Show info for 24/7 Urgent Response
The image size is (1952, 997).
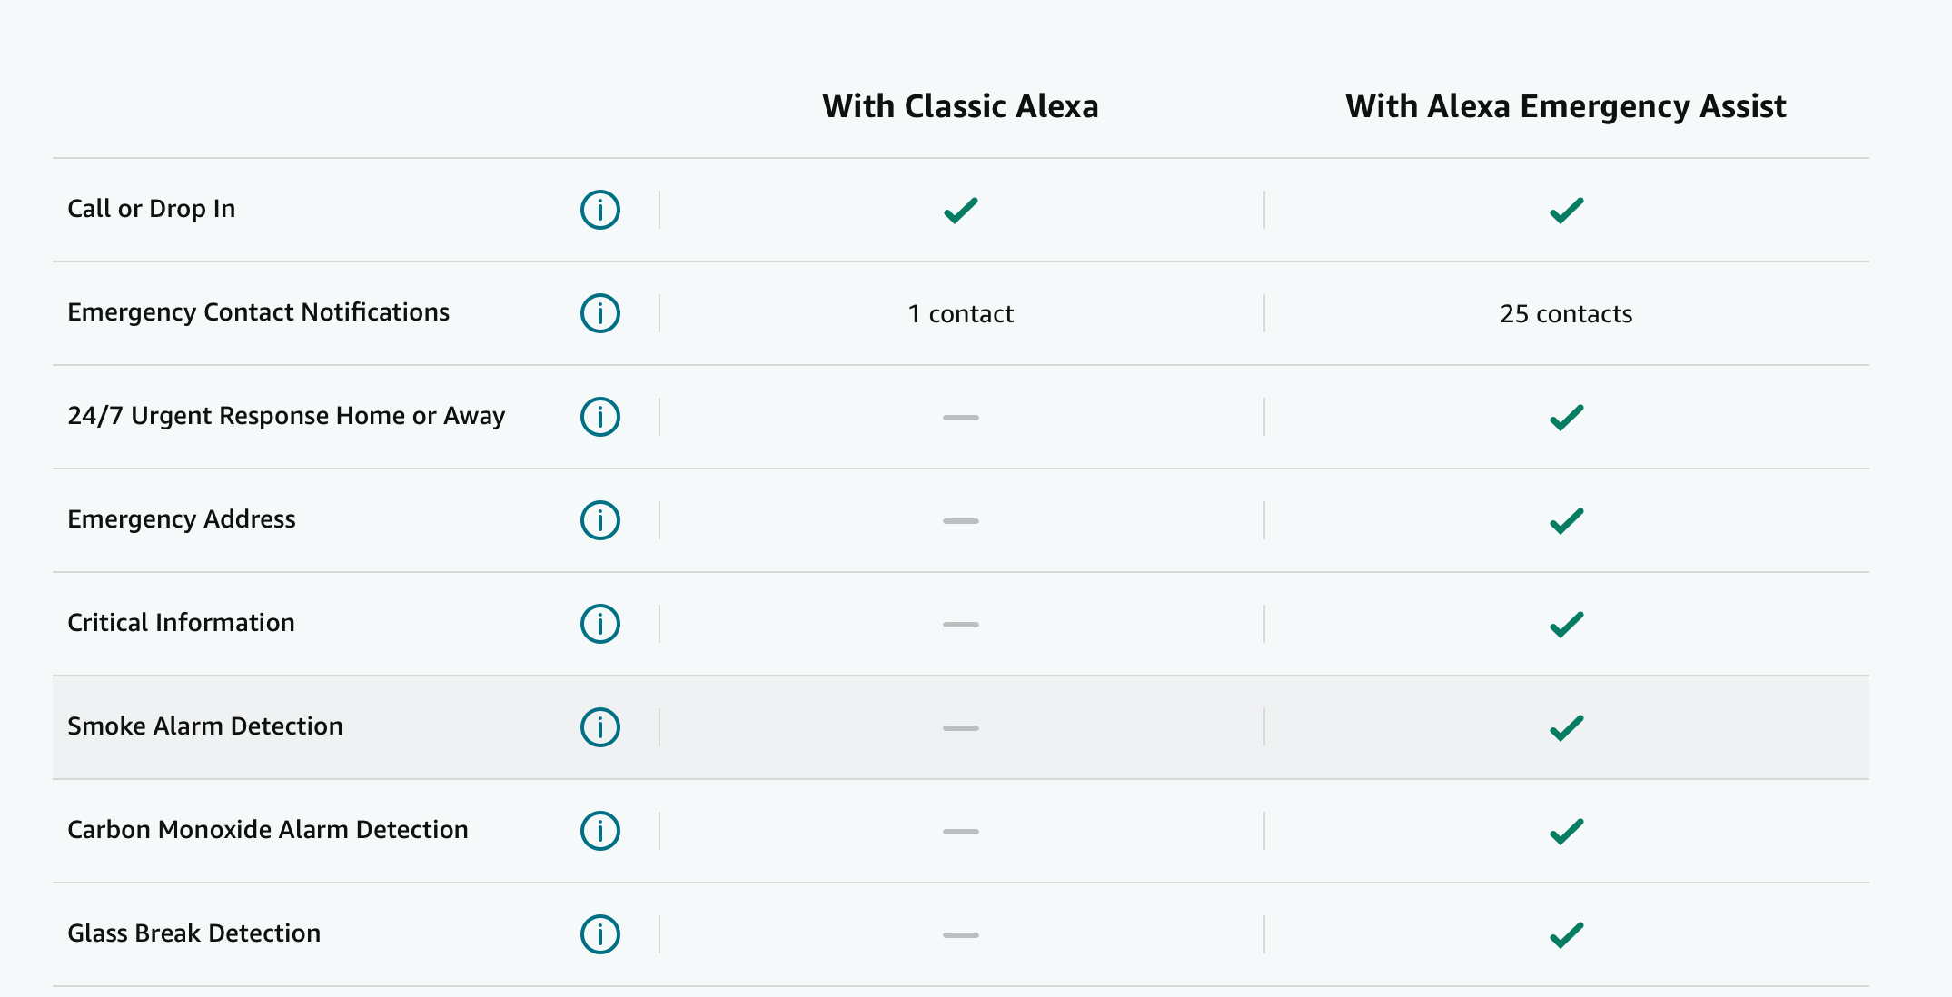click(x=599, y=417)
